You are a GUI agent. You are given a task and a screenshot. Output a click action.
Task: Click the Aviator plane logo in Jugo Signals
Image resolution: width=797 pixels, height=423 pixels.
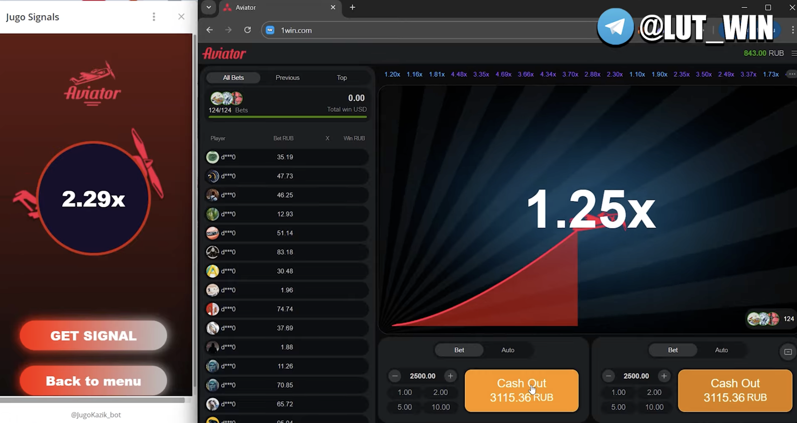coord(93,84)
